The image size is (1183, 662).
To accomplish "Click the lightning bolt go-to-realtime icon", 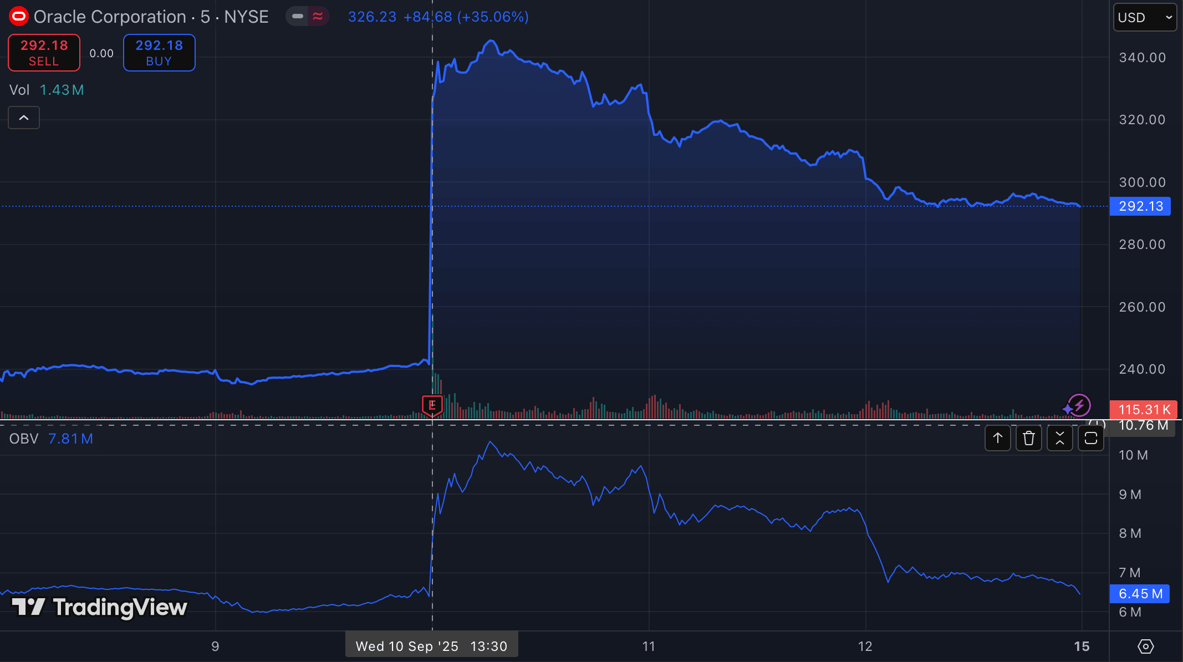I will coord(1079,405).
